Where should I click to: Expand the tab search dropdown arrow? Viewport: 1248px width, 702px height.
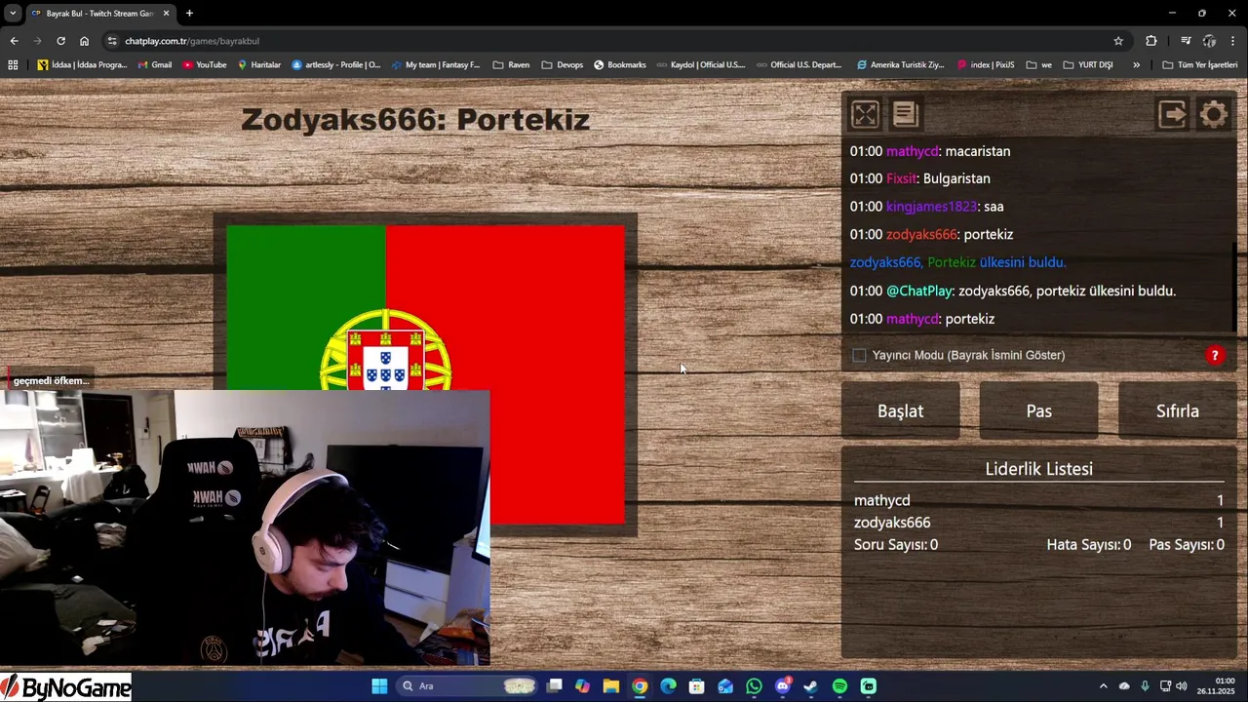click(x=13, y=14)
